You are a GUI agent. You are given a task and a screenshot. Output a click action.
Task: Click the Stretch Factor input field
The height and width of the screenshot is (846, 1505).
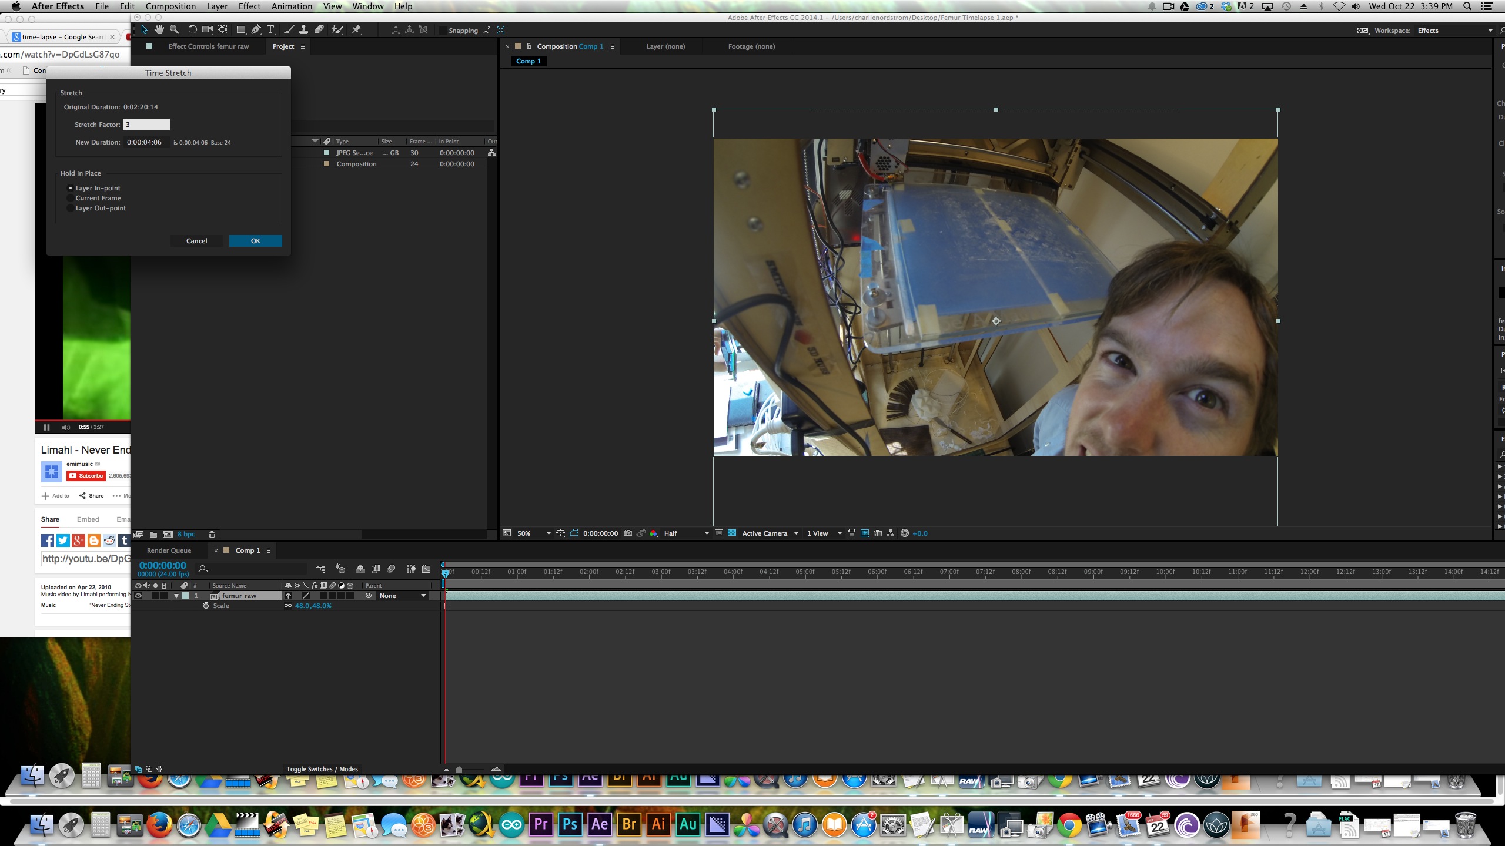[146, 125]
